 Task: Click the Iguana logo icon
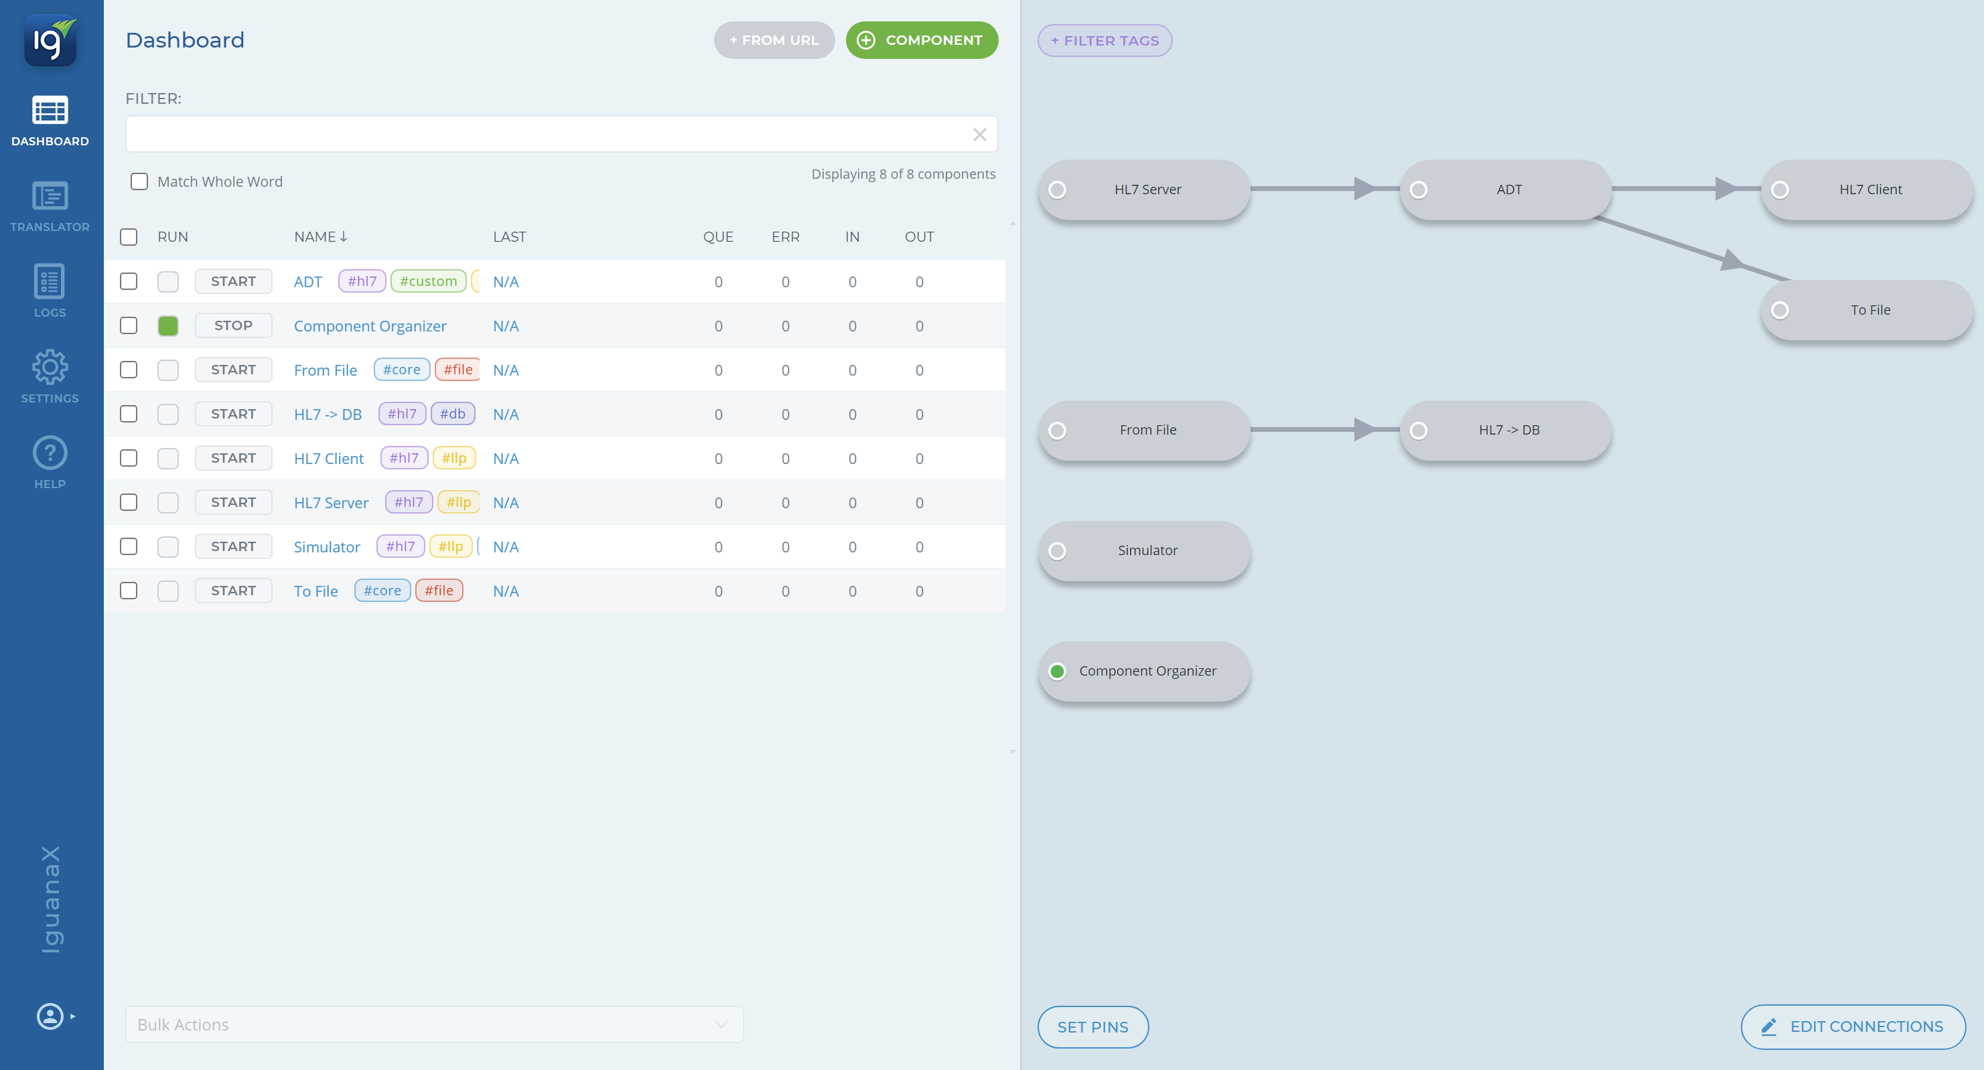click(x=50, y=40)
